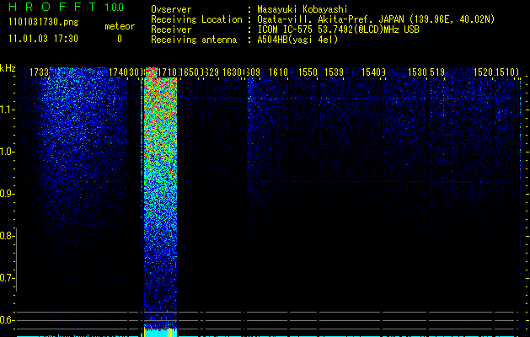Select the A504HB(yagi 4el) antenna text
Image resolution: width=530 pixels, height=337 pixels.
[x=297, y=40]
